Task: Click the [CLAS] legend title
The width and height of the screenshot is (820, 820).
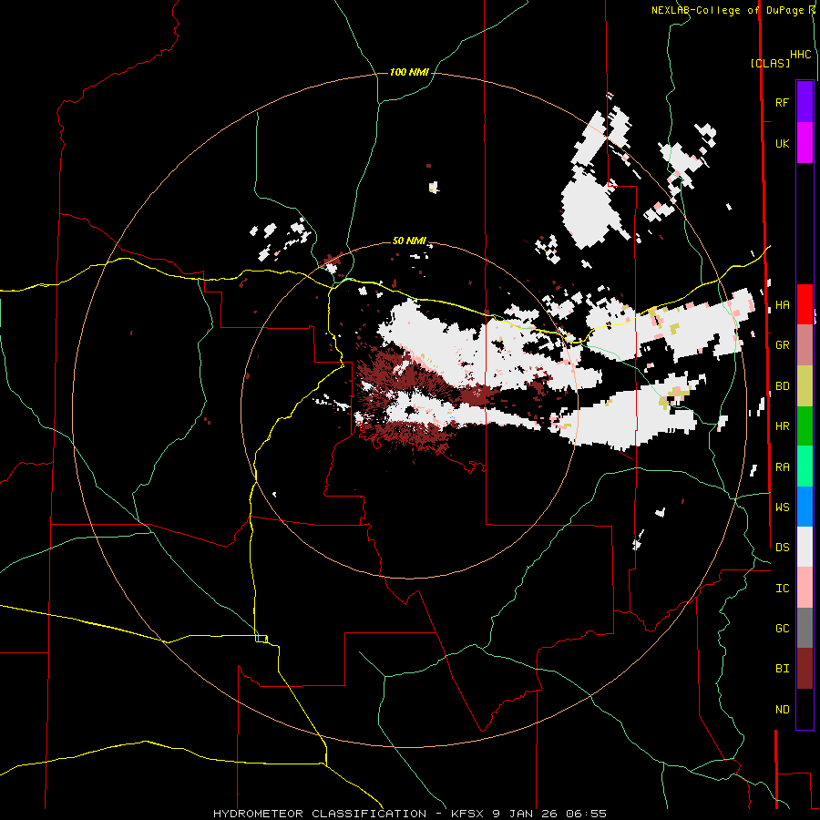Action: [x=770, y=63]
